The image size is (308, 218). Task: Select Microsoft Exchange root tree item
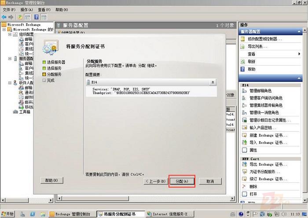point(24,25)
